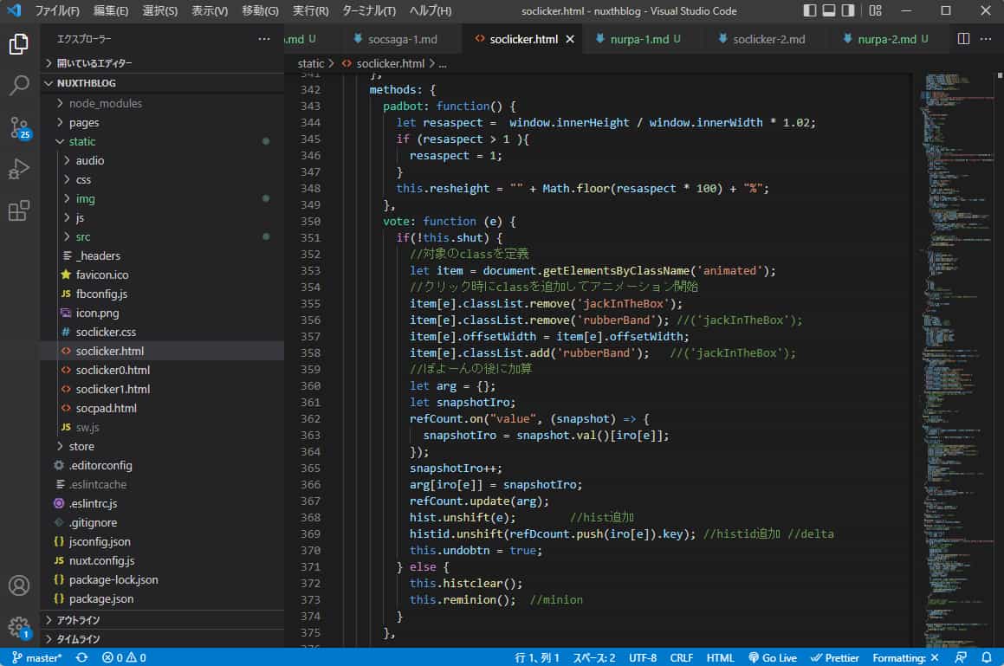Click Go Live in status bar
1004x666 pixels.
[772, 657]
